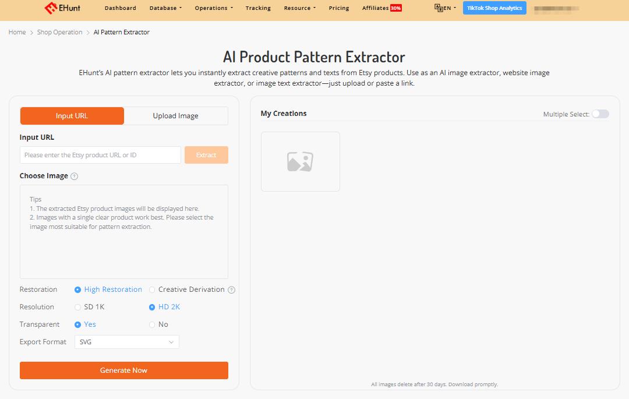The width and height of the screenshot is (629, 399).
Task: Click help icon beside Creative Derivation
Action: [x=231, y=290]
